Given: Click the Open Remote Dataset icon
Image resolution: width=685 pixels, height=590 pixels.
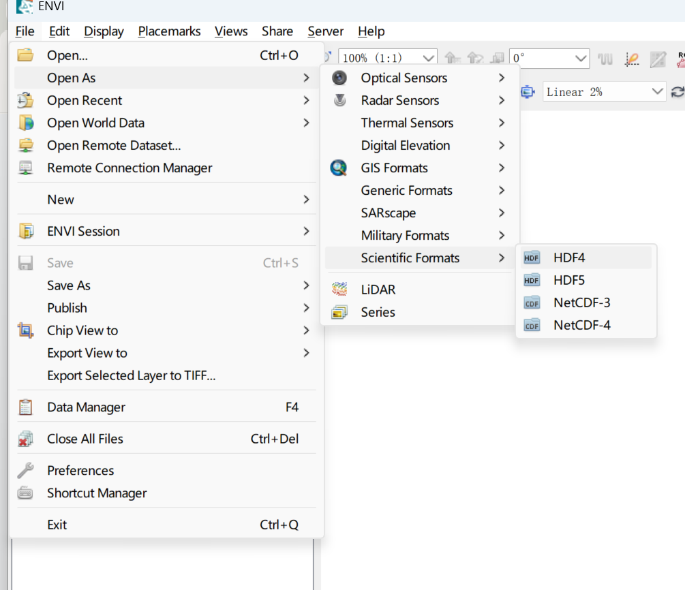Looking at the screenshot, I should tap(26, 145).
